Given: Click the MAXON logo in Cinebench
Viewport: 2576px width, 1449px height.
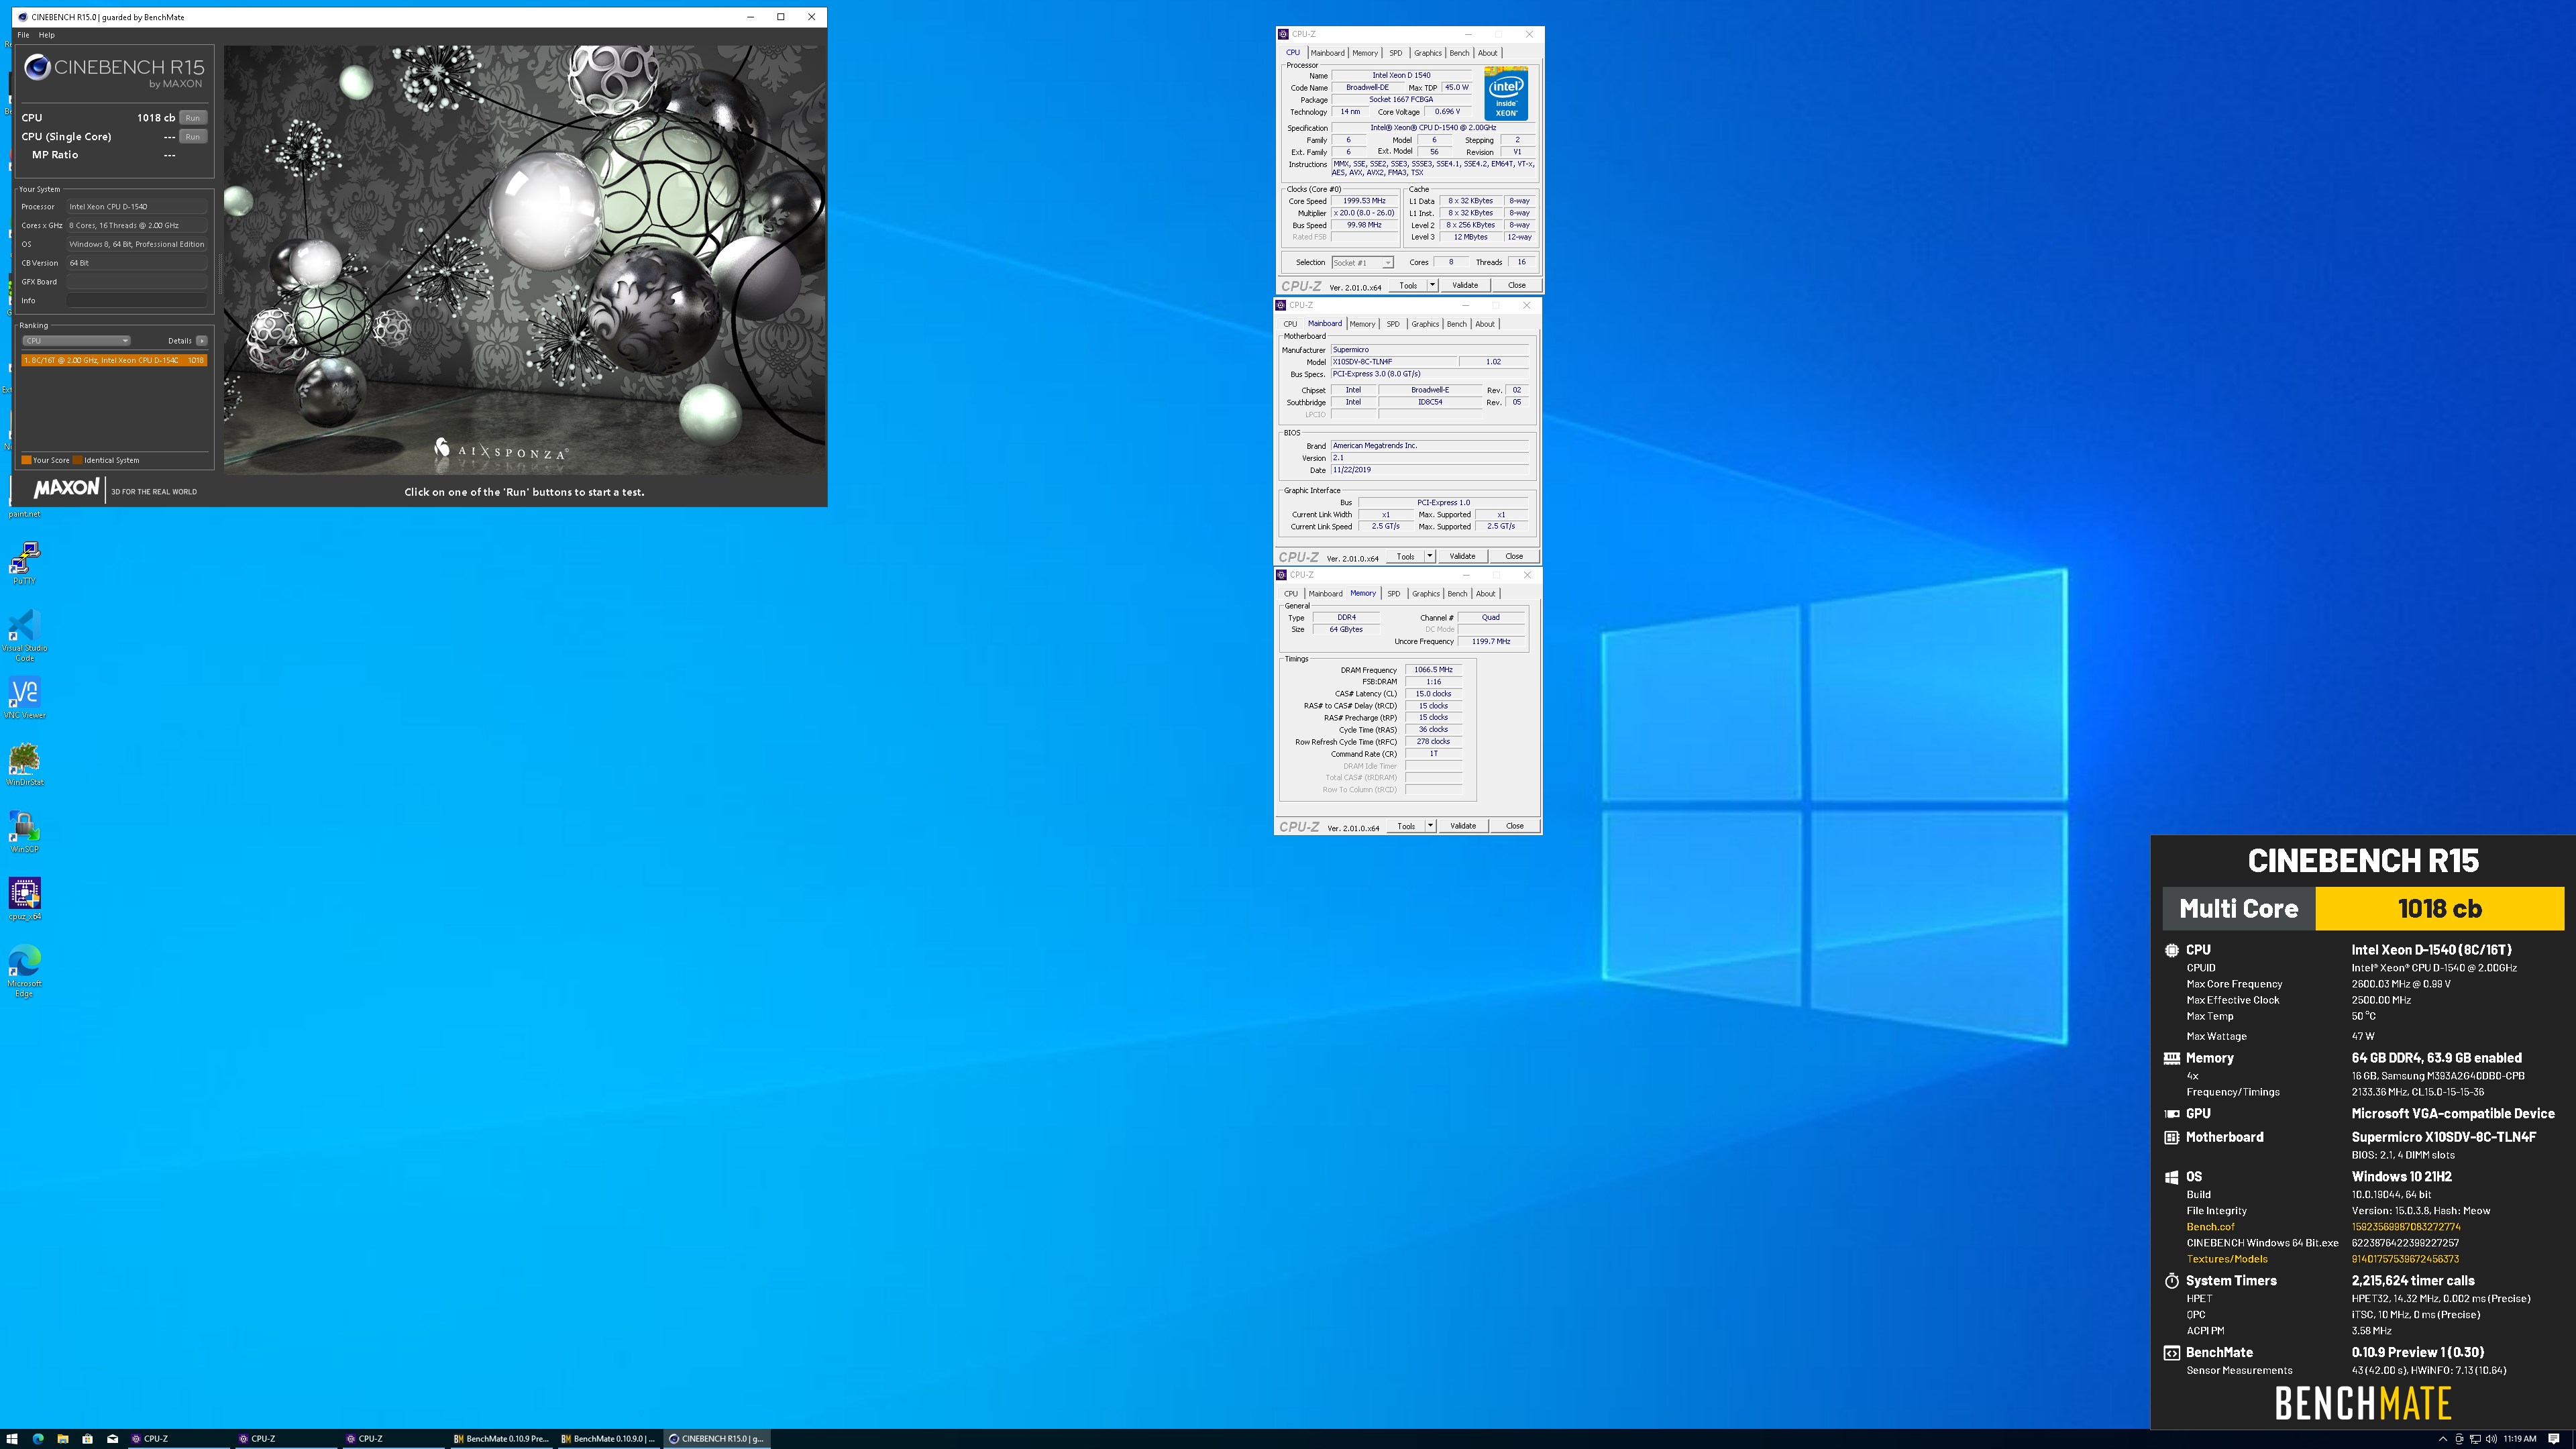Looking at the screenshot, I should [66, 489].
